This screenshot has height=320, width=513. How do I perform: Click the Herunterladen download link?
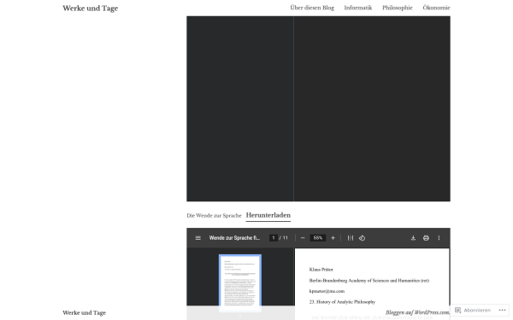pos(268,216)
